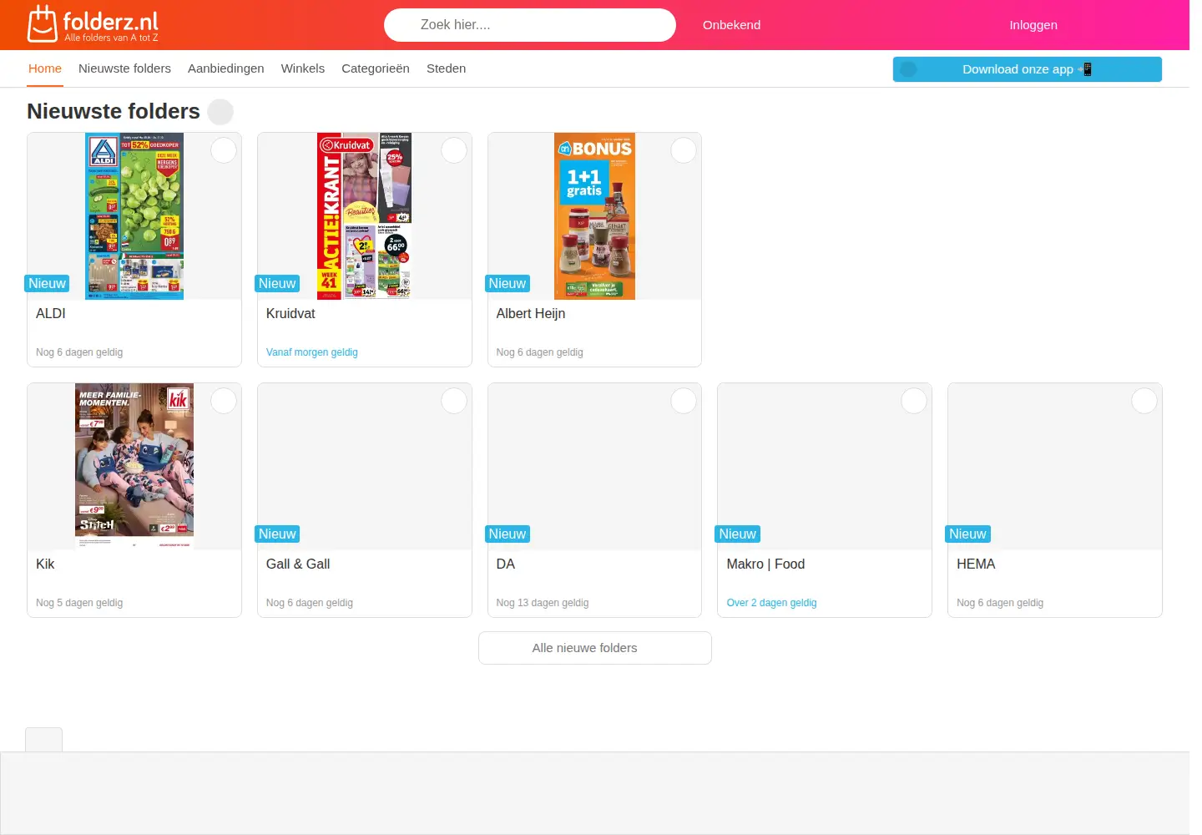Open the Kruidvat Actiekrant thumbnail
1202x835 pixels.
point(364,216)
